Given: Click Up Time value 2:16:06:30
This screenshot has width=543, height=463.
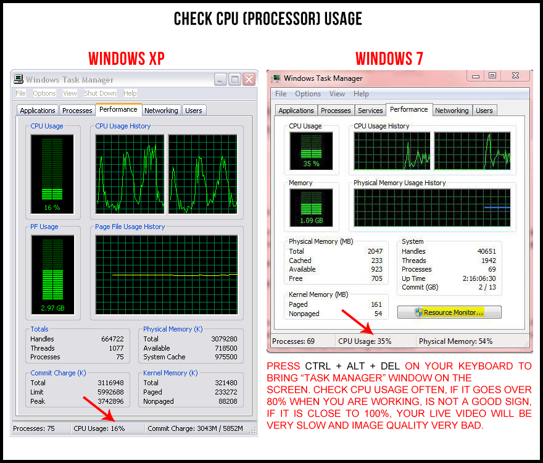Looking at the screenshot, I should point(479,278).
